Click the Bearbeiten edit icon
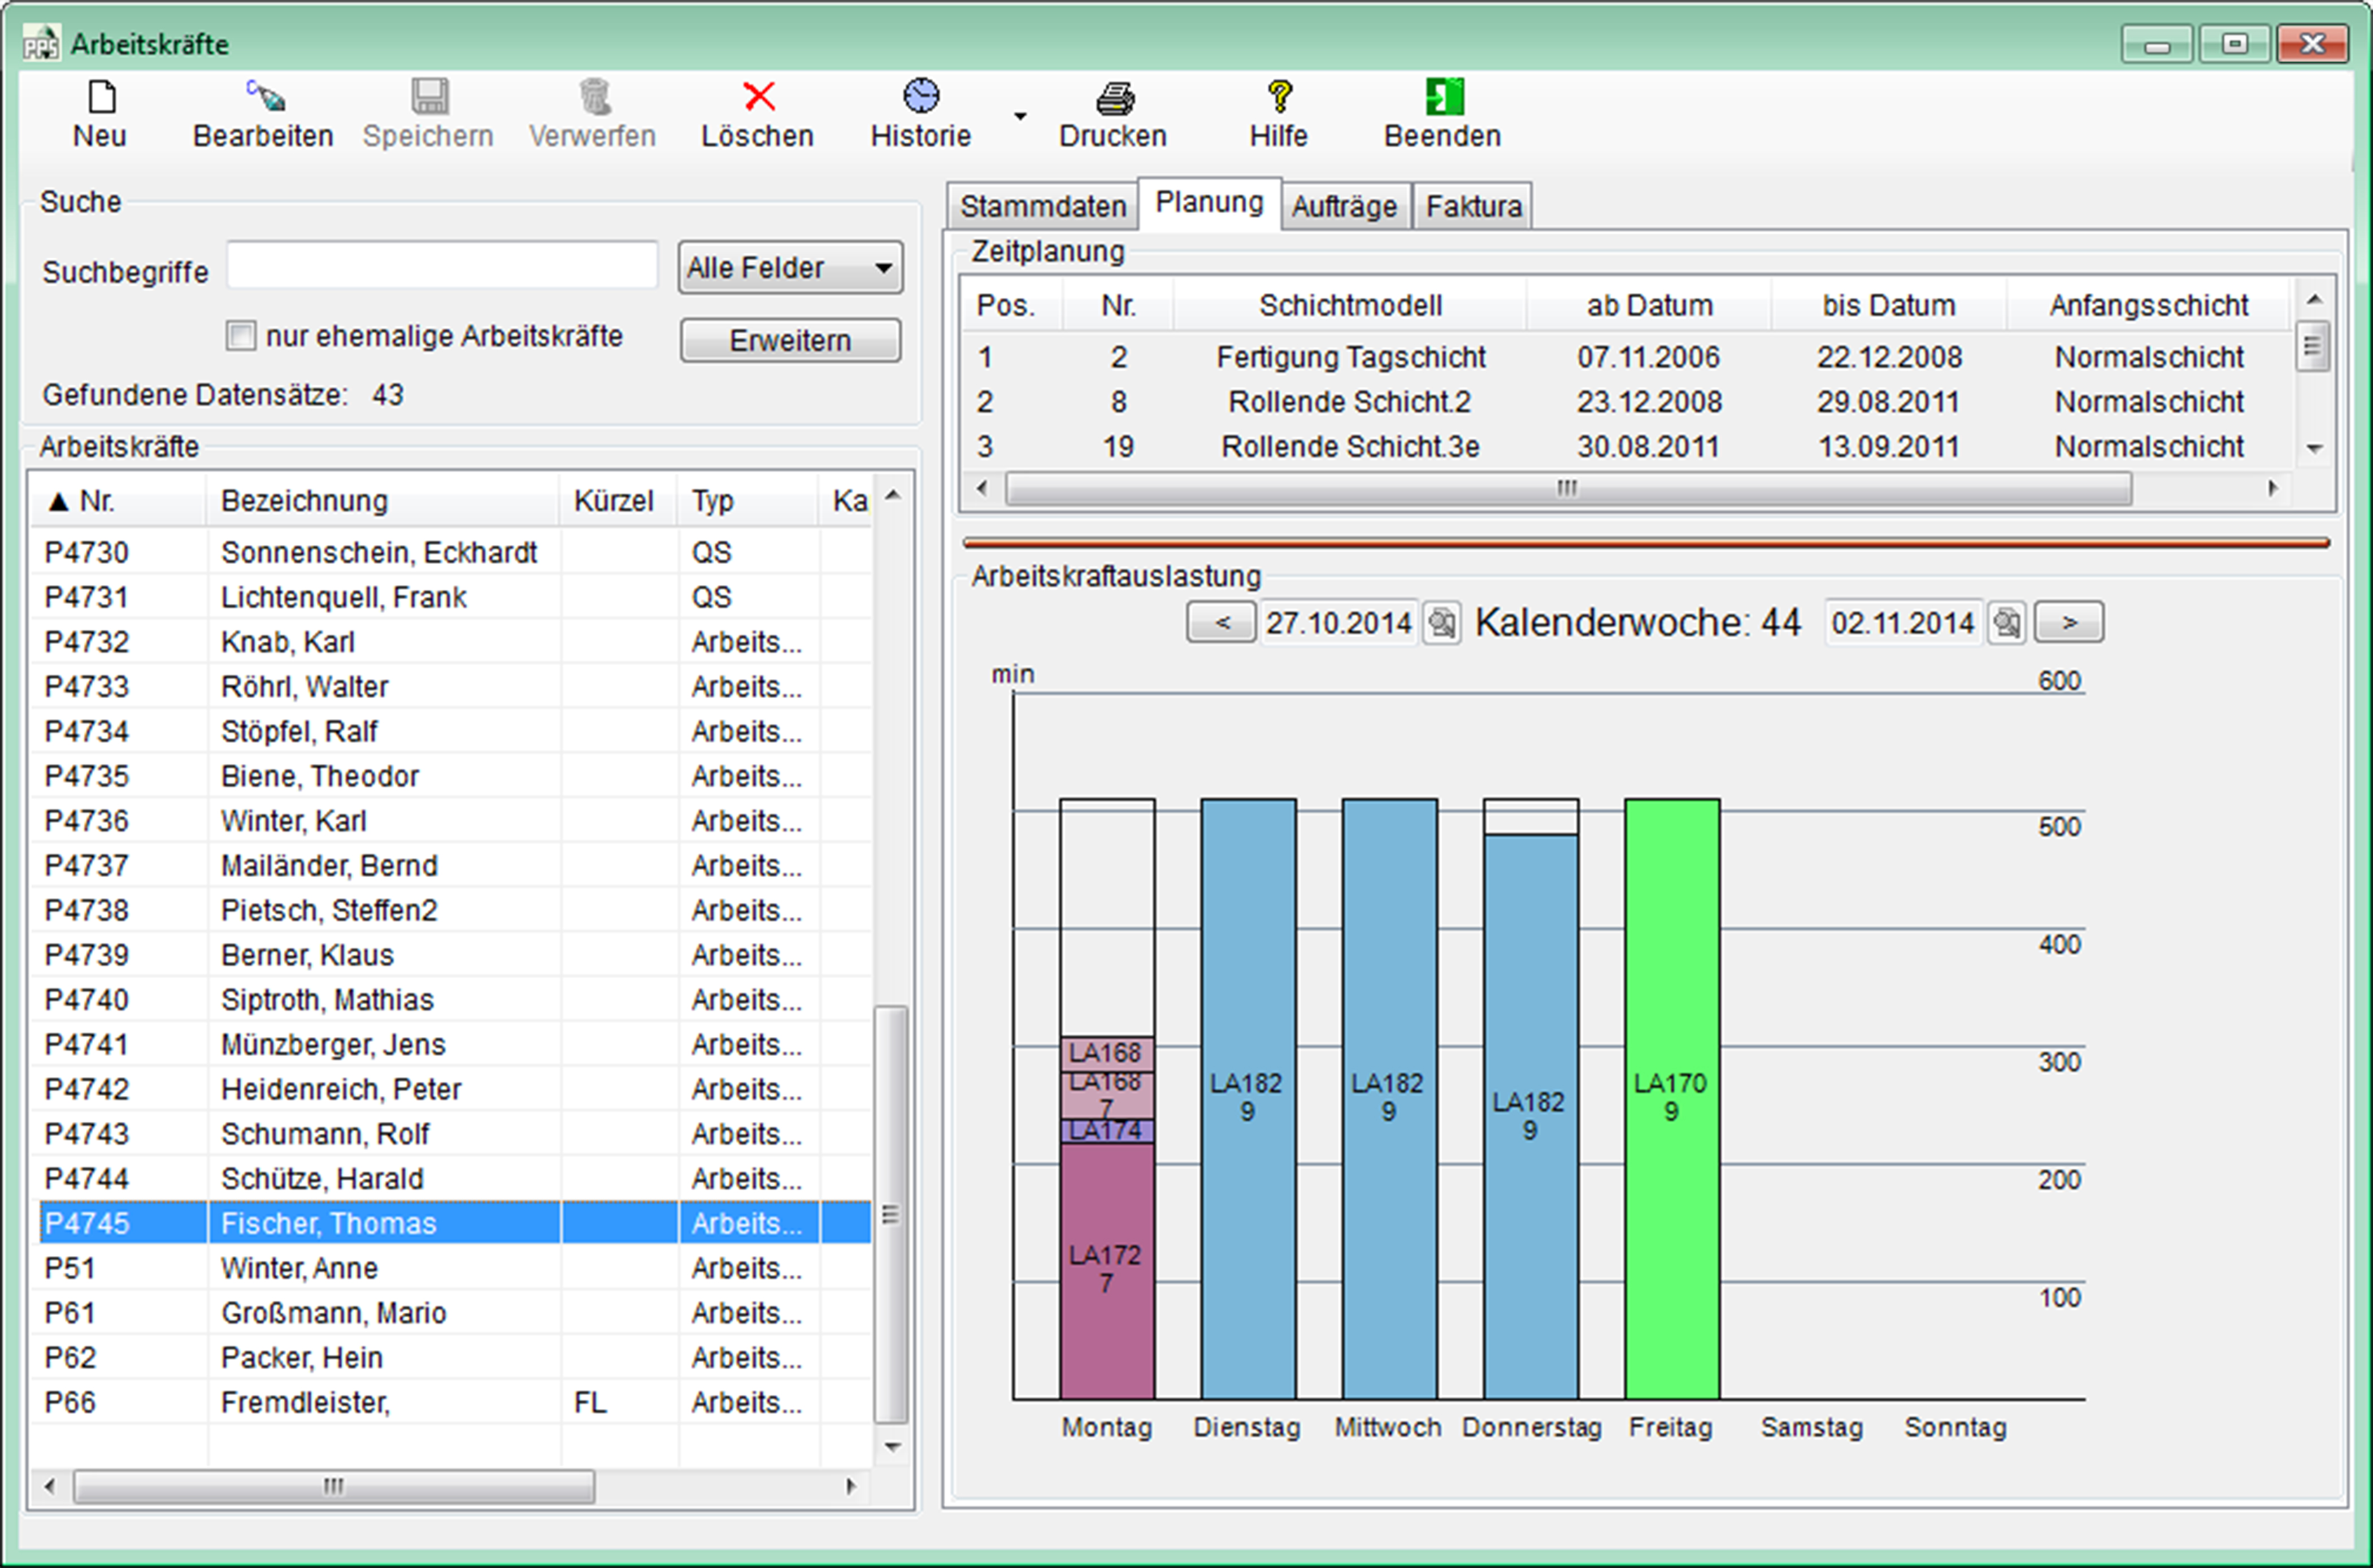Viewport: 2373px width, 1568px height. (x=265, y=97)
